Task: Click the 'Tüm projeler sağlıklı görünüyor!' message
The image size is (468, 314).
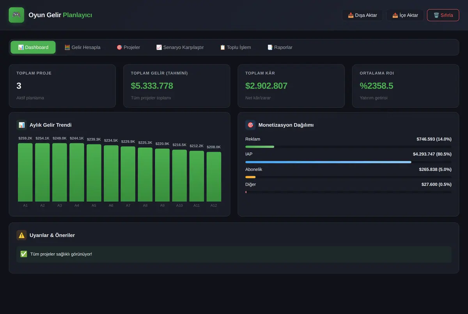Action: point(61,254)
